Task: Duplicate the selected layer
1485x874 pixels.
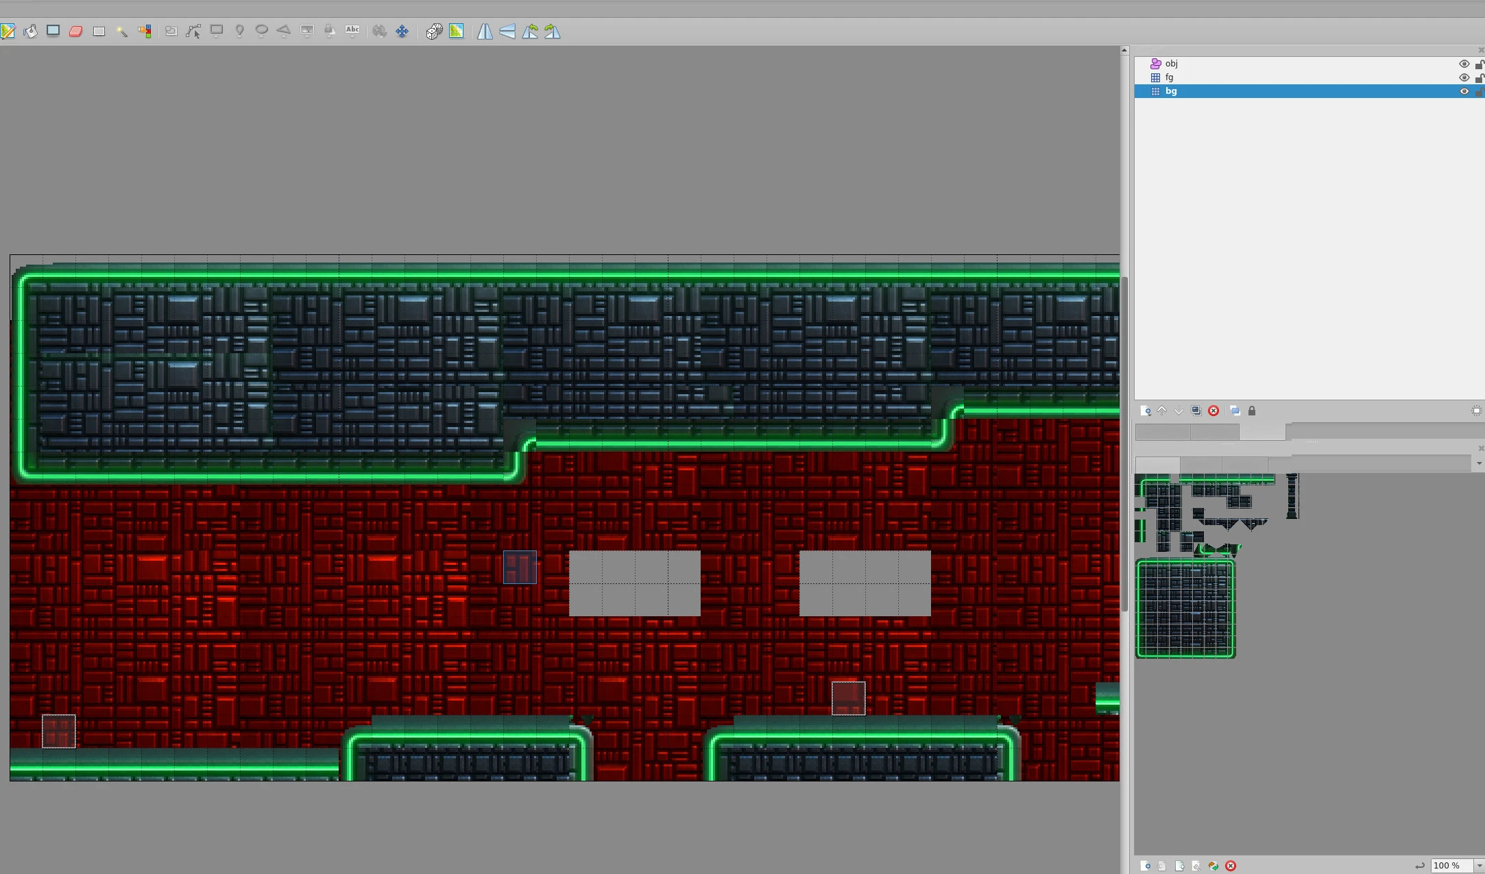Action: tap(1196, 410)
